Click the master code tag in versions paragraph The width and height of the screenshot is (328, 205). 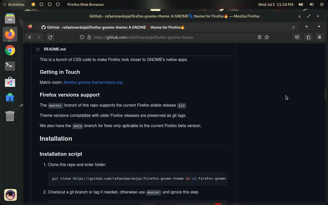click(55, 105)
